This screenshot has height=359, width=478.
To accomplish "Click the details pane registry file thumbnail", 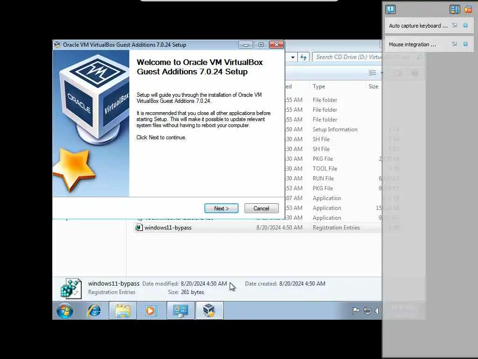I will [71, 288].
